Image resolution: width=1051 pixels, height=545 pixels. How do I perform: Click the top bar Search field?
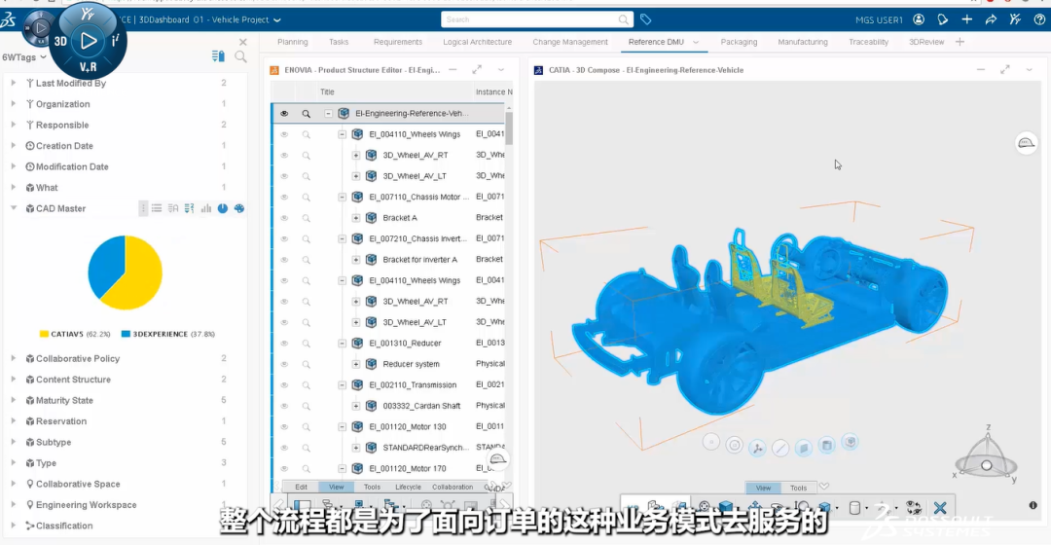[x=530, y=19]
